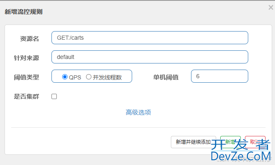The height and width of the screenshot is (165, 275).
Task: Choose the 并发线程数 radio option
Action: 89,77
